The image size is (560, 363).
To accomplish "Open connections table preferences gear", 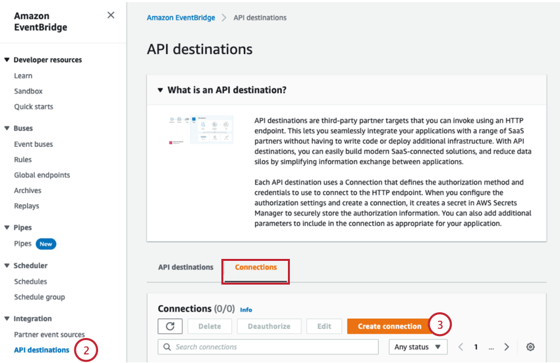I will pos(530,347).
